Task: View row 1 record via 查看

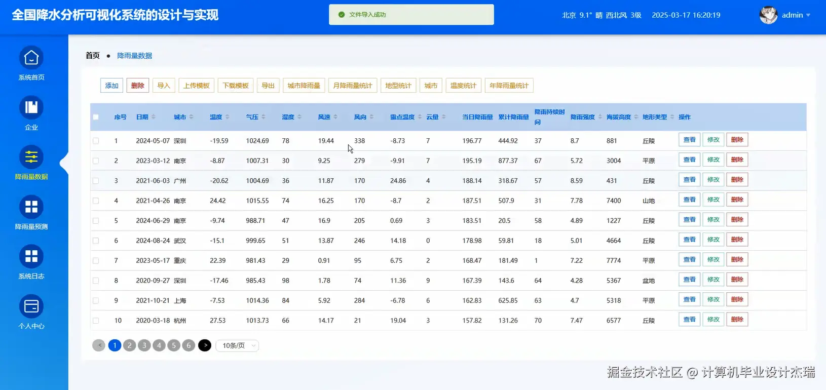Action: coord(689,140)
